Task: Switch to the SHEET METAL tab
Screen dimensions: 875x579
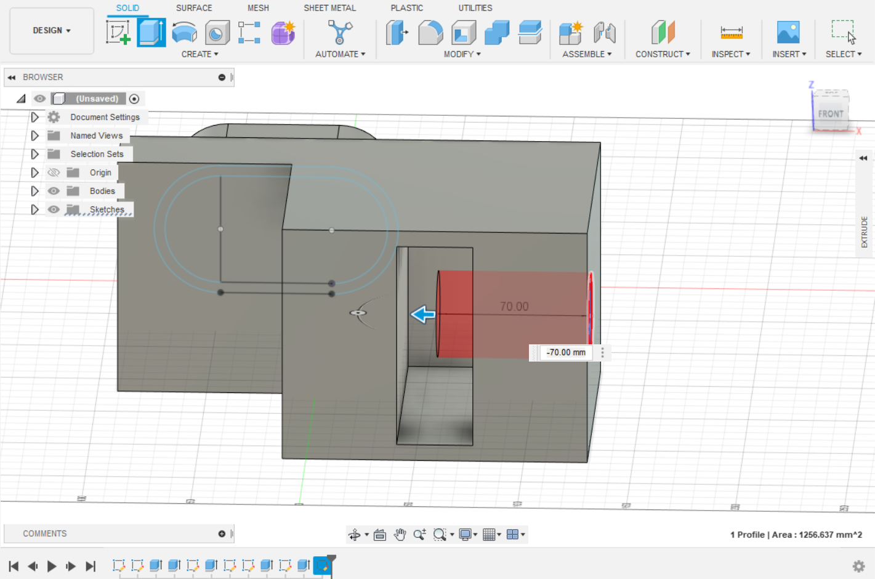Action: tap(329, 8)
